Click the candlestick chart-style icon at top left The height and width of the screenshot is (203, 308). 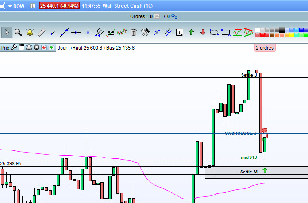click(4, 6)
